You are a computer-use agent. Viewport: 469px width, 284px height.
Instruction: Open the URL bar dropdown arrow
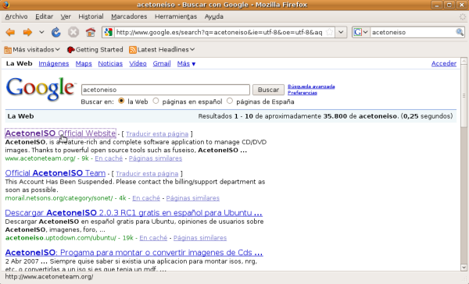tap(341, 32)
